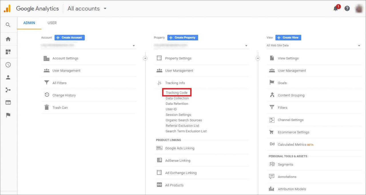Click Calculated Metrics Dd icon
This screenshot has height=195, width=366.
[x=272, y=144]
